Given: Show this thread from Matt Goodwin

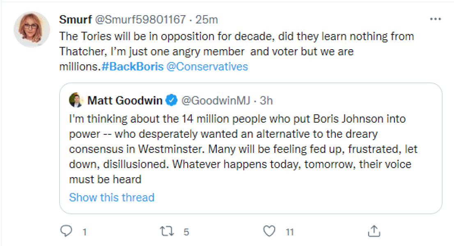Looking at the screenshot, I should click(x=112, y=197).
